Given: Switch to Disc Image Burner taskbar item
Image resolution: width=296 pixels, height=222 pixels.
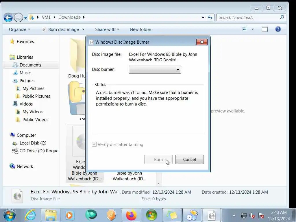Looking at the screenshot, I should click(x=212, y=215).
